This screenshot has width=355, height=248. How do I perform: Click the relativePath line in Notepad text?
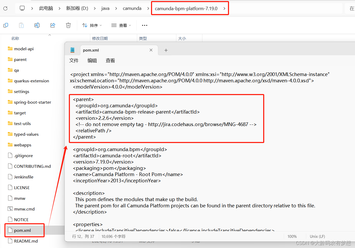point(93,131)
